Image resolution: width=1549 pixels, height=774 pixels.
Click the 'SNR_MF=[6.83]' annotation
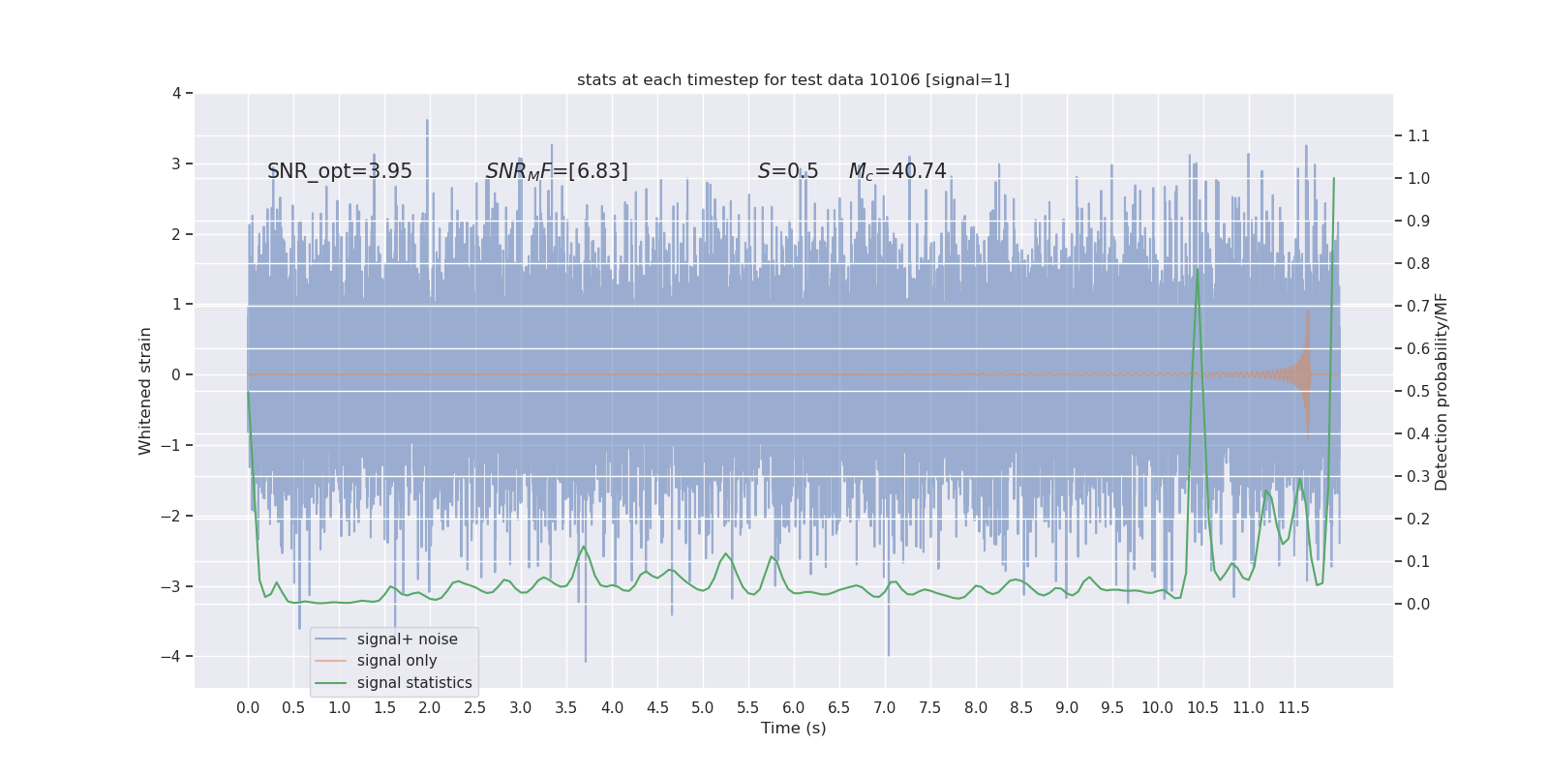pos(557,171)
